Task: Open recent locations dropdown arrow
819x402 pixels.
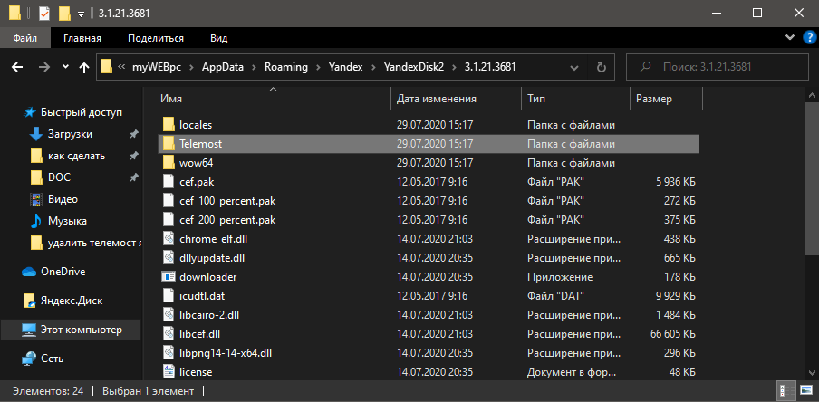Action: click(x=65, y=67)
